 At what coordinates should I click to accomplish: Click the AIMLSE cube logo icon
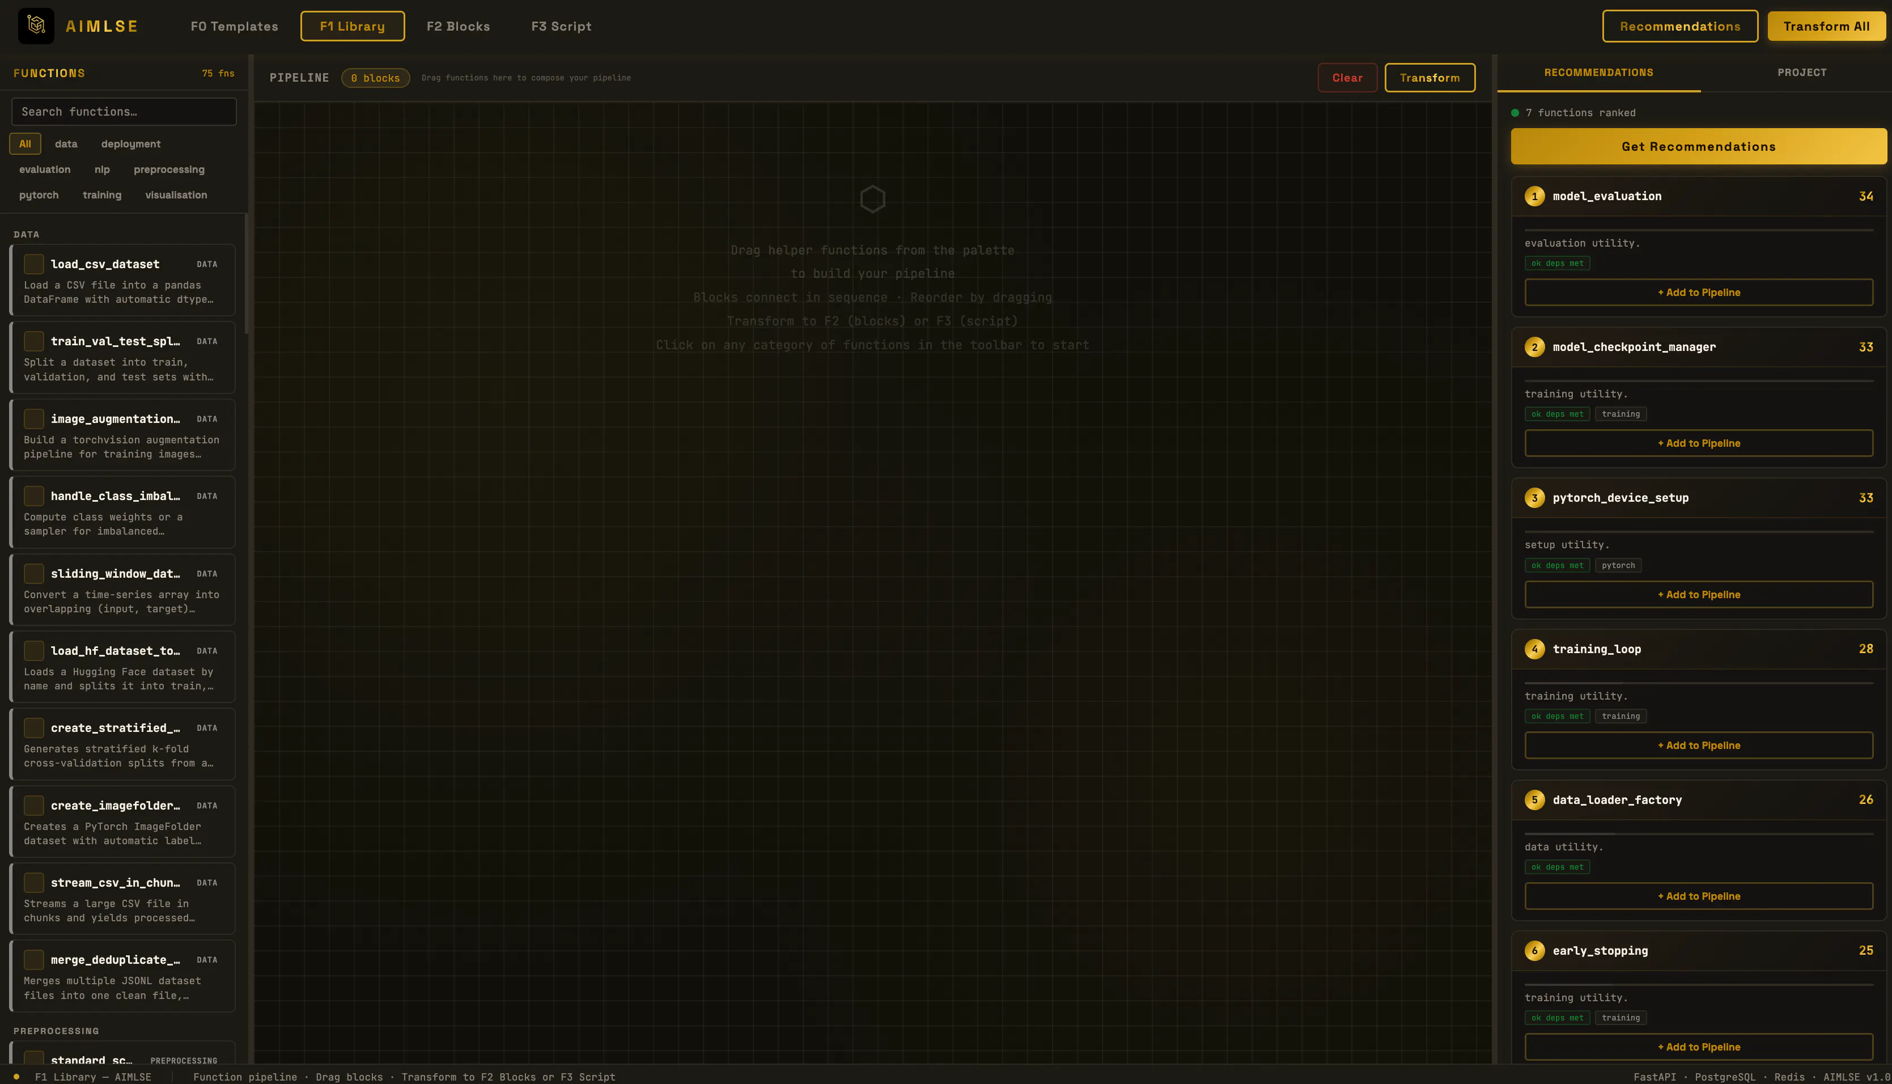(x=36, y=26)
